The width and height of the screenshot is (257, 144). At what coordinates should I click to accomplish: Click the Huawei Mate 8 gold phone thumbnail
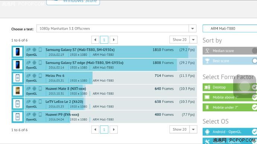point(18,91)
